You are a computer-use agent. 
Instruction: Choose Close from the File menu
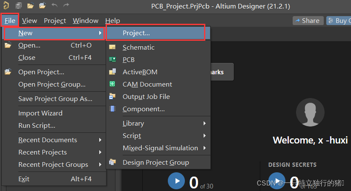pos(54,58)
